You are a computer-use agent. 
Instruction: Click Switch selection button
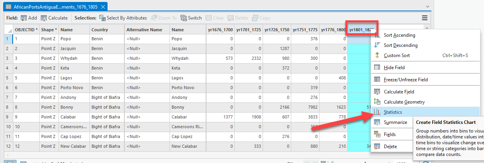click(191, 18)
